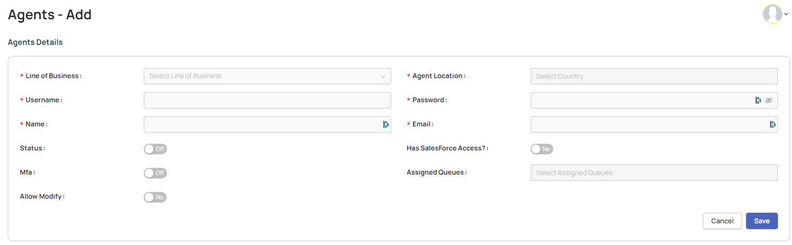Click the Save button
792x245 pixels.
point(762,221)
